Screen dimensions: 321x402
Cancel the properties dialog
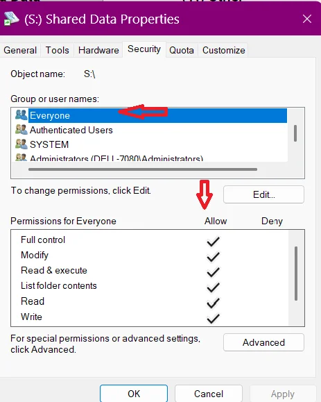[209, 394]
